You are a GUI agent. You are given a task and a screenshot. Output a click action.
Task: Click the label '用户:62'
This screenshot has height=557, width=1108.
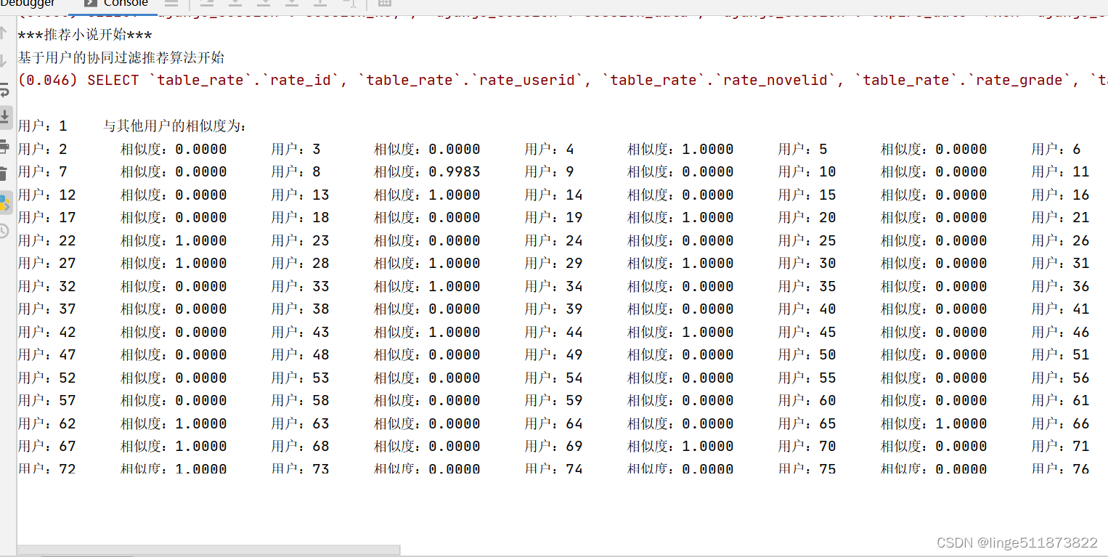click(x=46, y=424)
